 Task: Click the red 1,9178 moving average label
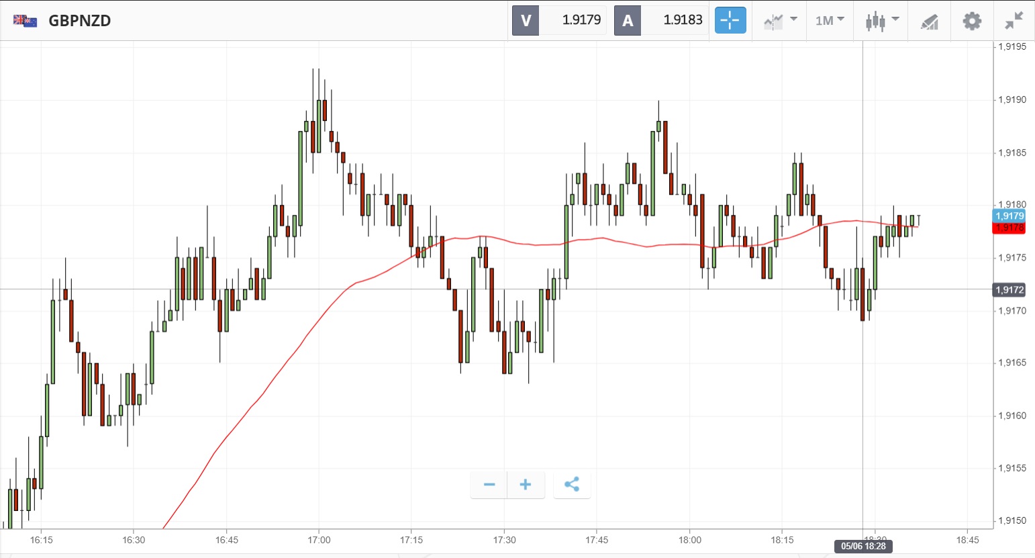point(1009,228)
